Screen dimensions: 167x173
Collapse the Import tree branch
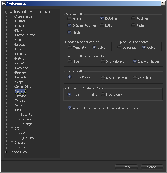coord(12,143)
